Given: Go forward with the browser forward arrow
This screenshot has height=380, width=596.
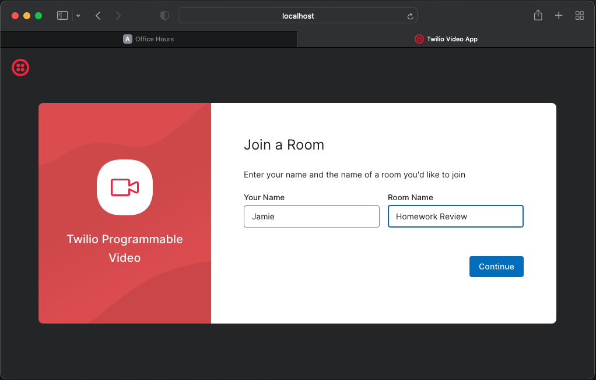Looking at the screenshot, I should [118, 16].
